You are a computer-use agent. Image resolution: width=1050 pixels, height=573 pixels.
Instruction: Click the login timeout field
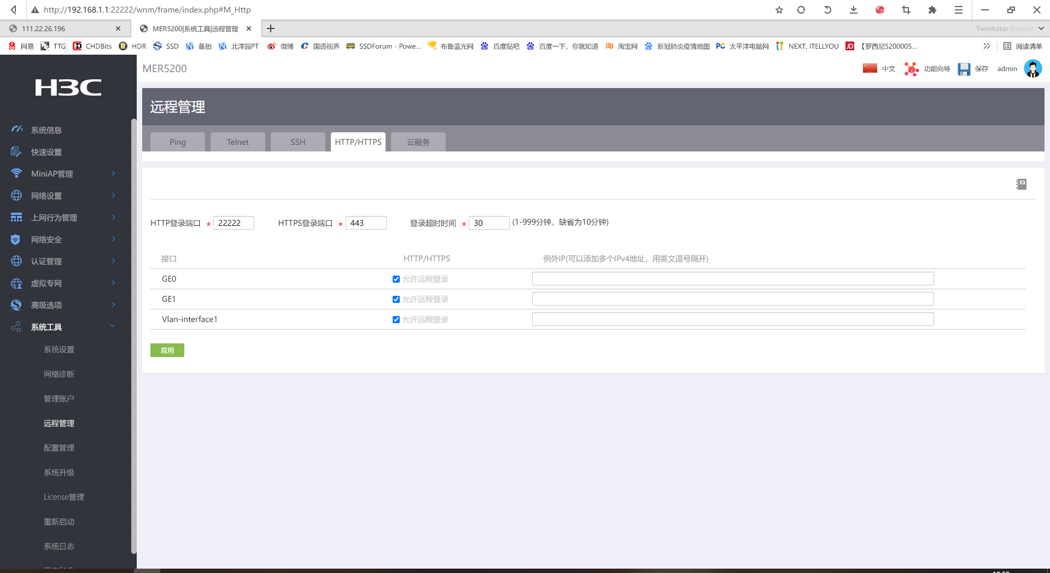tap(489, 223)
